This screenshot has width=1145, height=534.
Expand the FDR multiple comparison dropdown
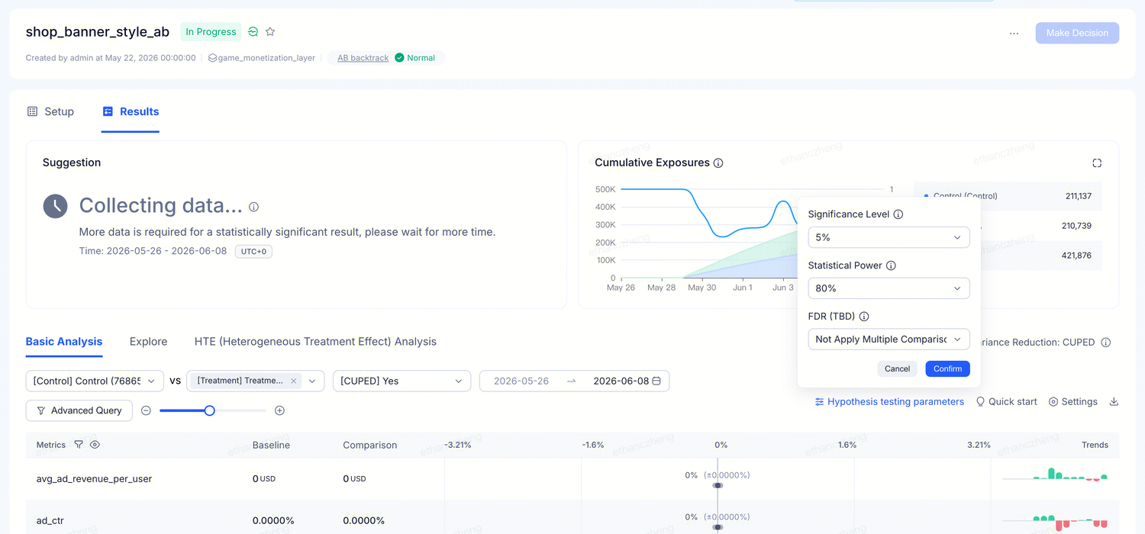click(x=889, y=339)
